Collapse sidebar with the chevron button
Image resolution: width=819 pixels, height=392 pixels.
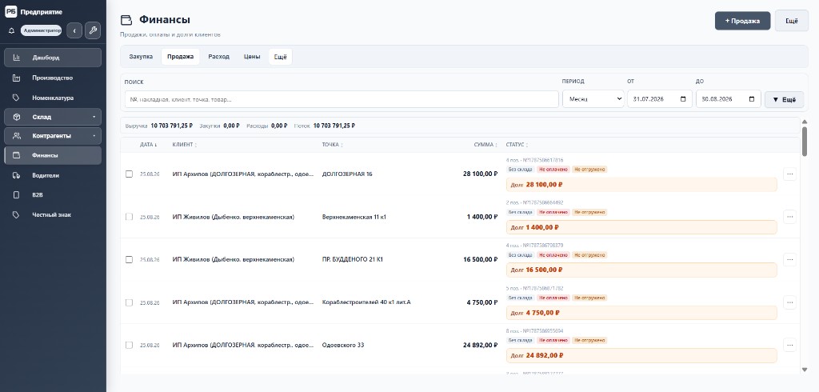tap(74, 31)
